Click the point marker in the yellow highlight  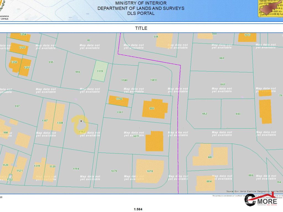point(81,121)
